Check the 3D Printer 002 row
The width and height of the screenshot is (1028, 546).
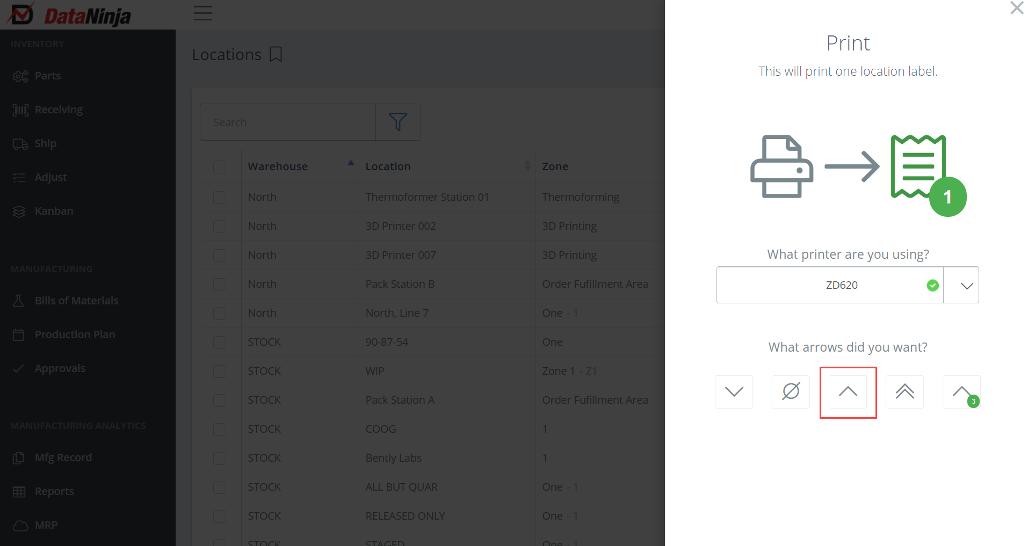click(220, 226)
